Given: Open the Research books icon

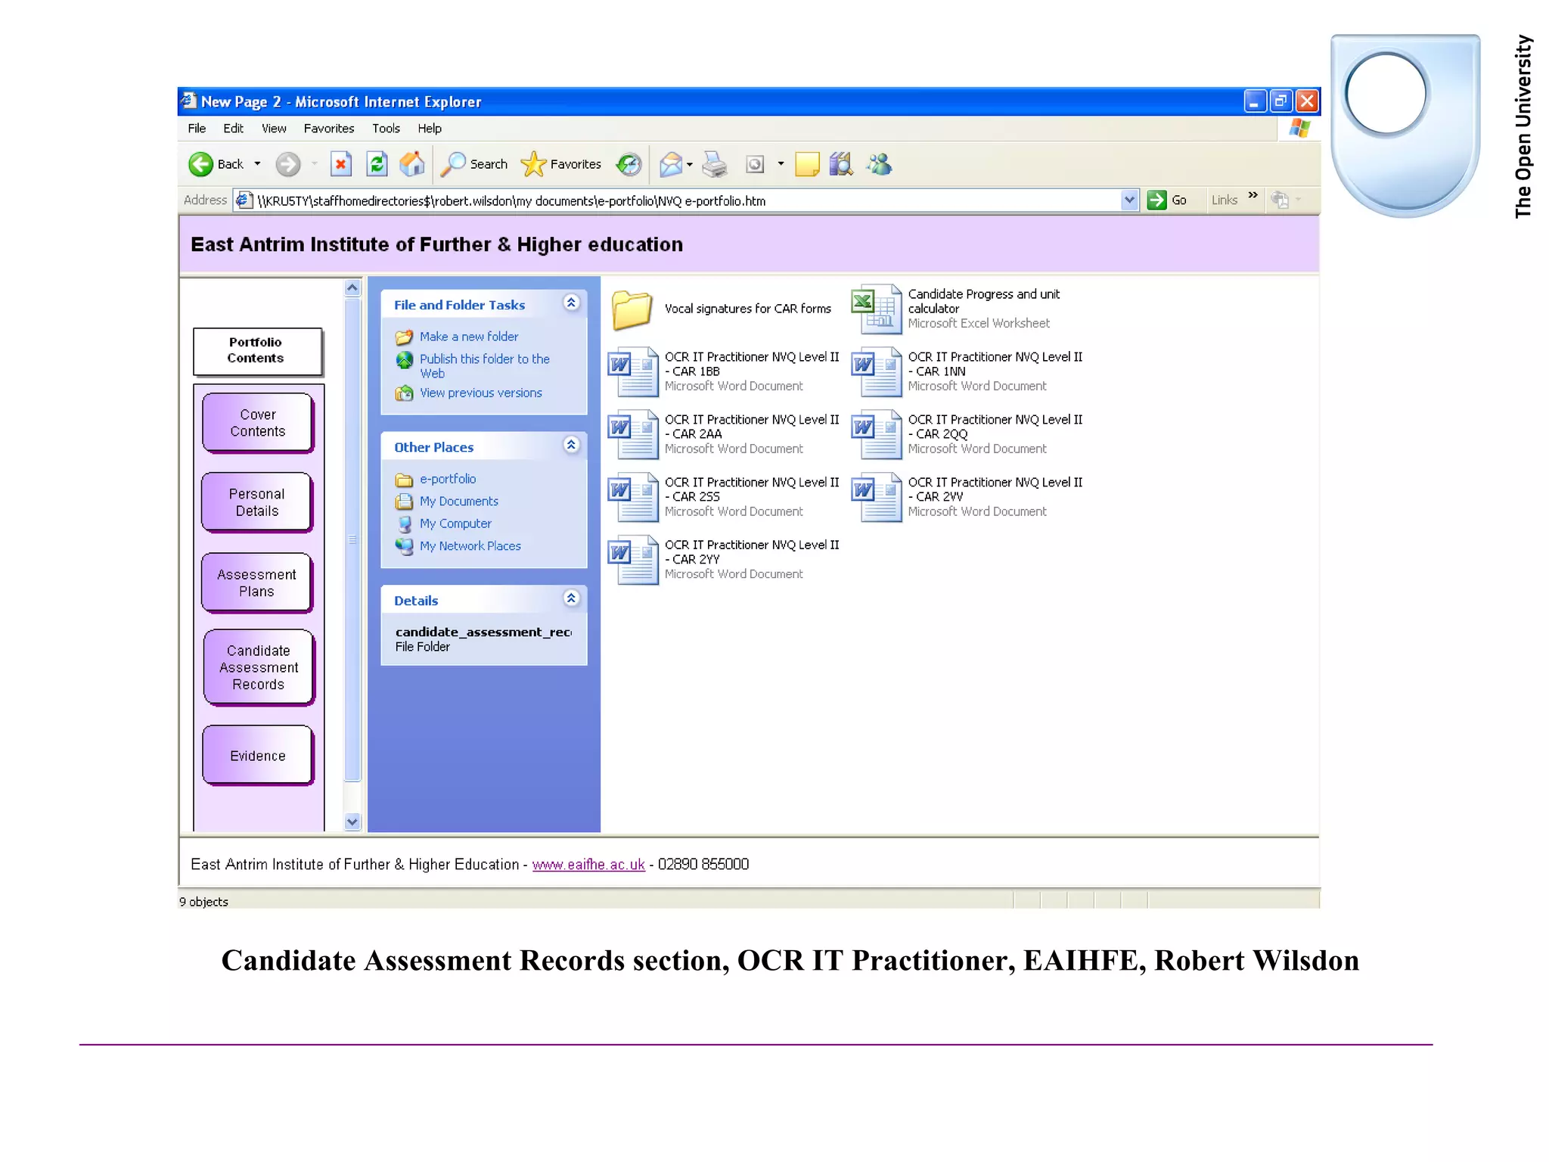Looking at the screenshot, I should [x=841, y=164].
